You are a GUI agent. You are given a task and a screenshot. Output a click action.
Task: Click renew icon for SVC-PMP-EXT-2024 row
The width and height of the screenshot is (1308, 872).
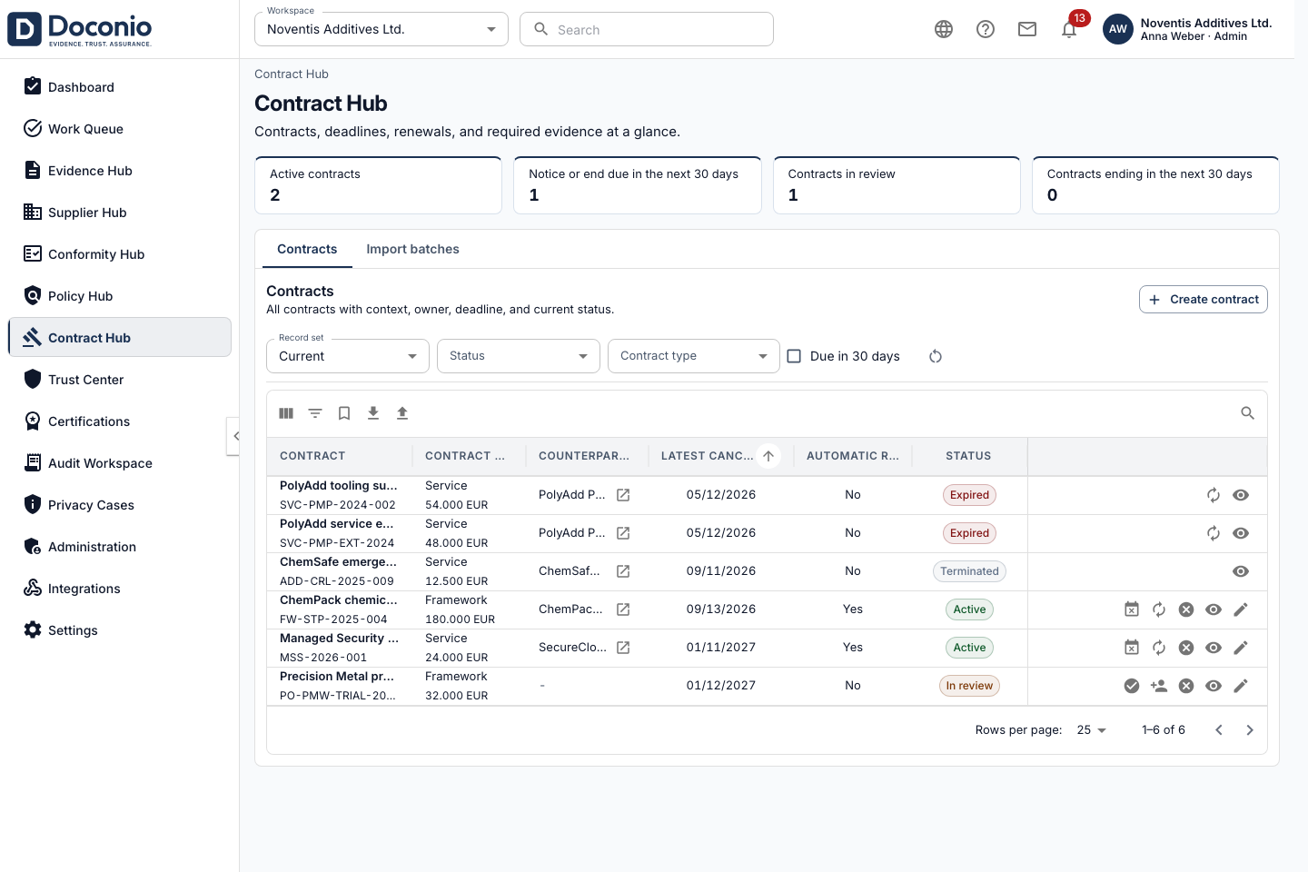[1214, 533]
